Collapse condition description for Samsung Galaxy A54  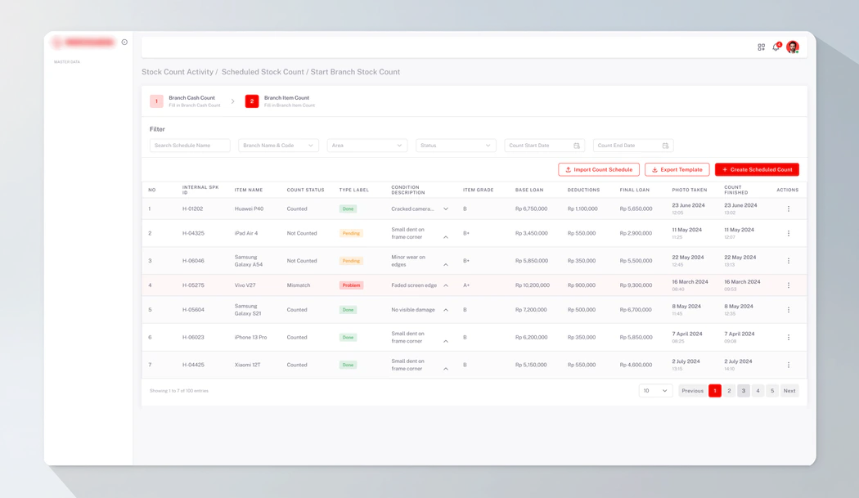(x=445, y=265)
